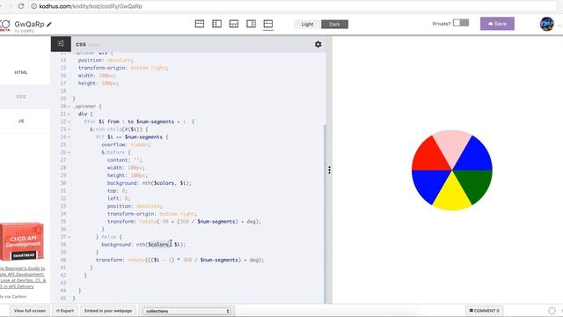Open the CSS editor tab in sidebar

tap(21, 97)
